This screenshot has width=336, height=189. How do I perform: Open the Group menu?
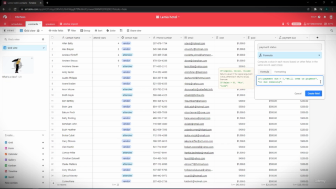pos(85,30)
